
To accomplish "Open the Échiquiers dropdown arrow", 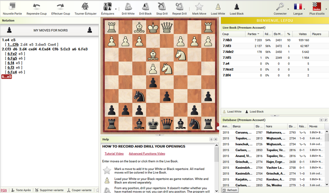I will coord(116,8).
